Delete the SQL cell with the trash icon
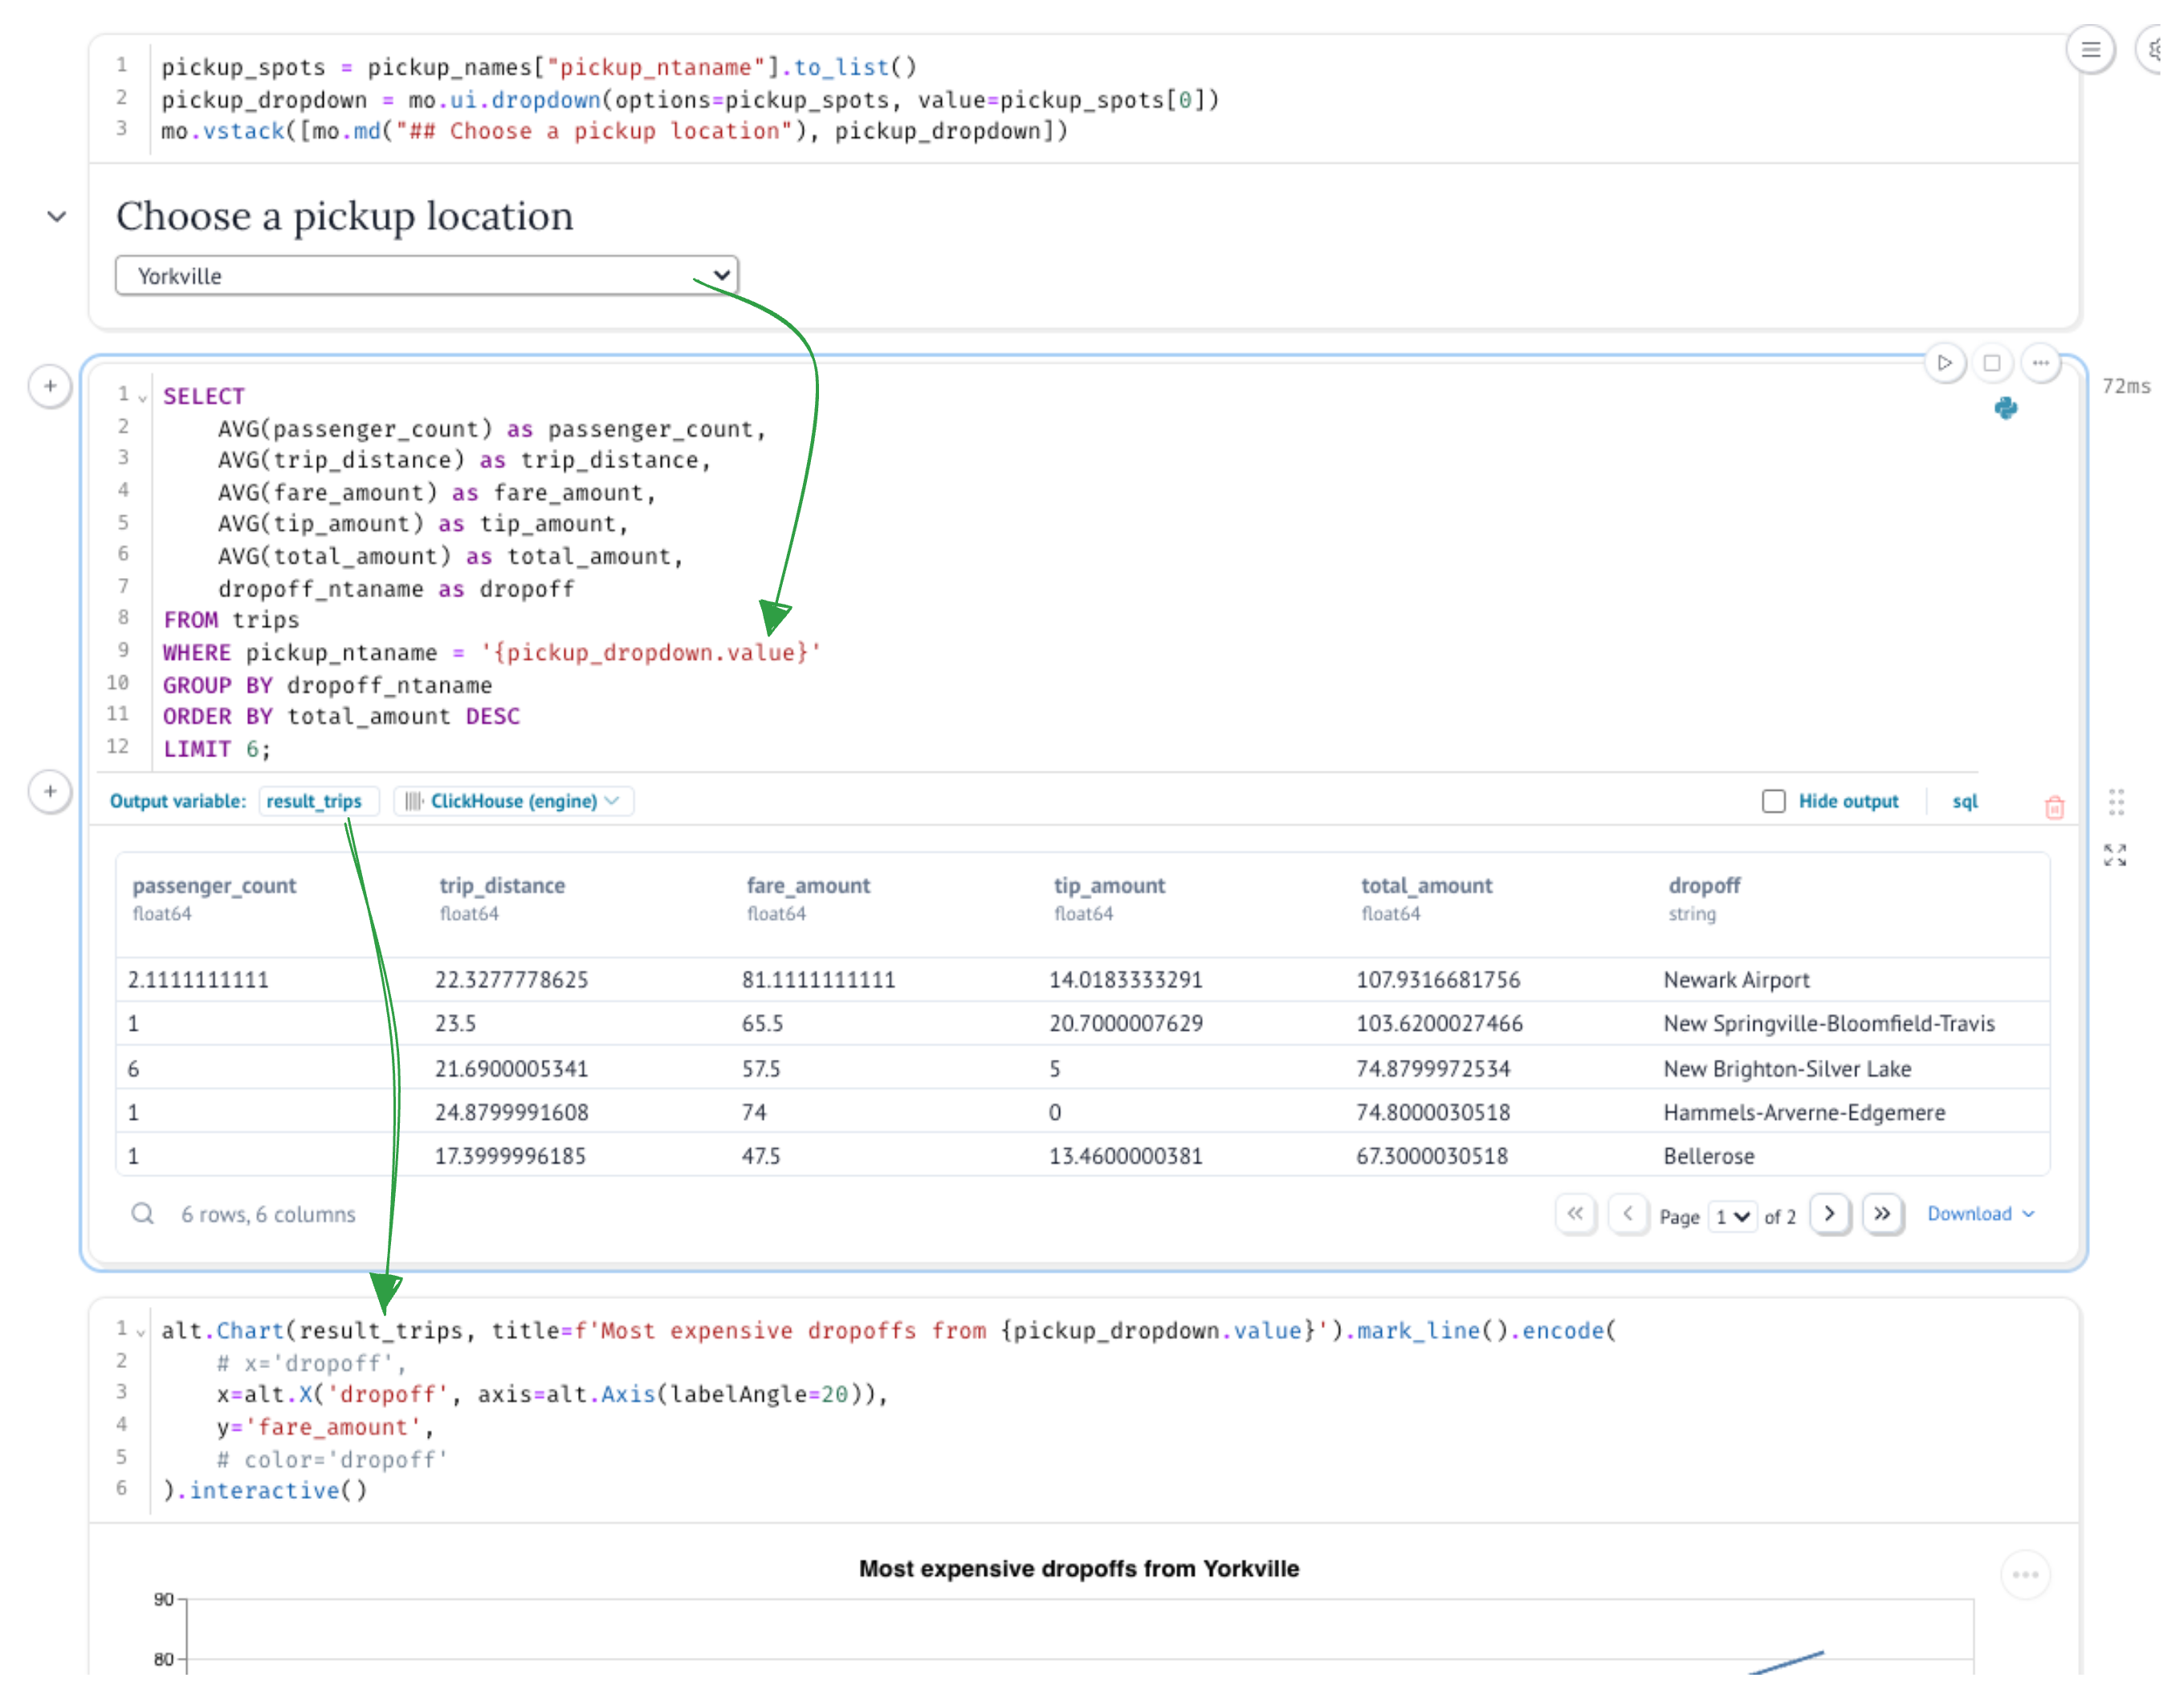2184x1698 pixels. (x=2056, y=808)
